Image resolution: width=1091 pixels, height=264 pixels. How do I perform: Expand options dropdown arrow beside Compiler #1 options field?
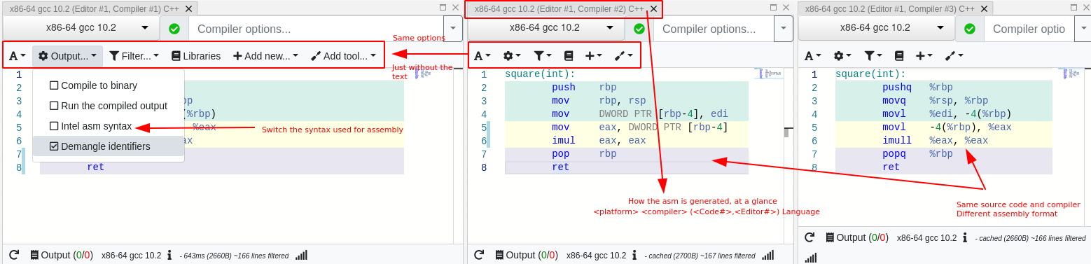[x=453, y=29]
